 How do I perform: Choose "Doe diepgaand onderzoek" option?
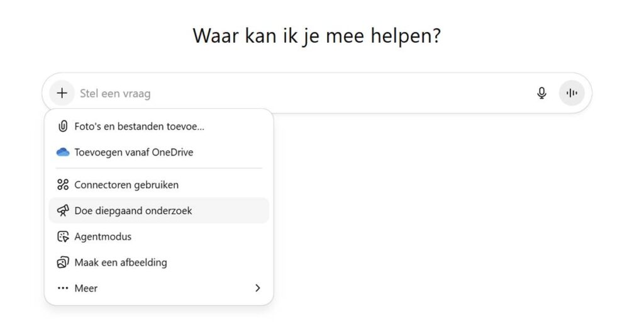tap(133, 210)
